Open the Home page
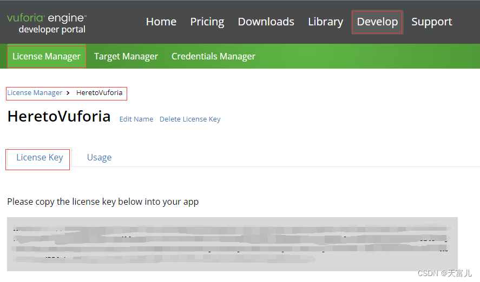The image size is (480, 282). tap(161, 22)
